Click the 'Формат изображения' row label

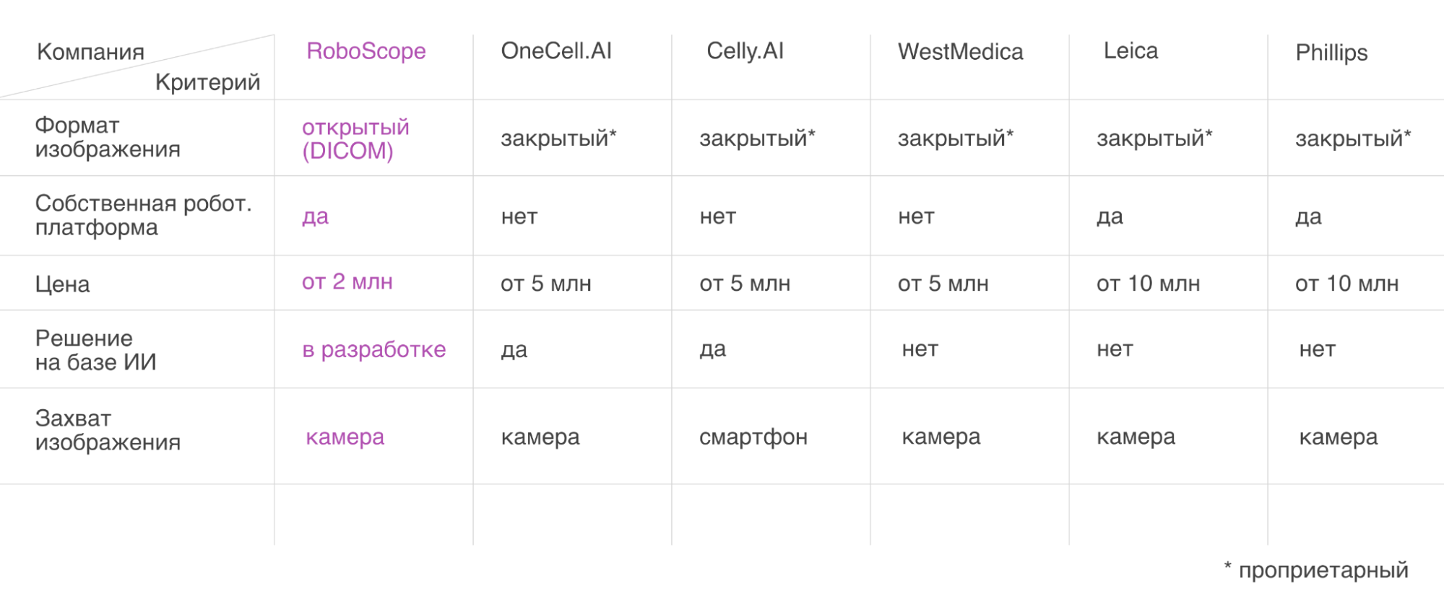(107, 137)
